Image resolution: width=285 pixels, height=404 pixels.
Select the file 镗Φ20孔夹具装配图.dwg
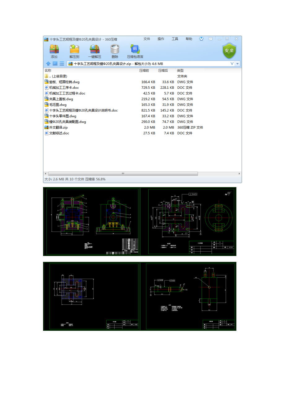(142, 122)
